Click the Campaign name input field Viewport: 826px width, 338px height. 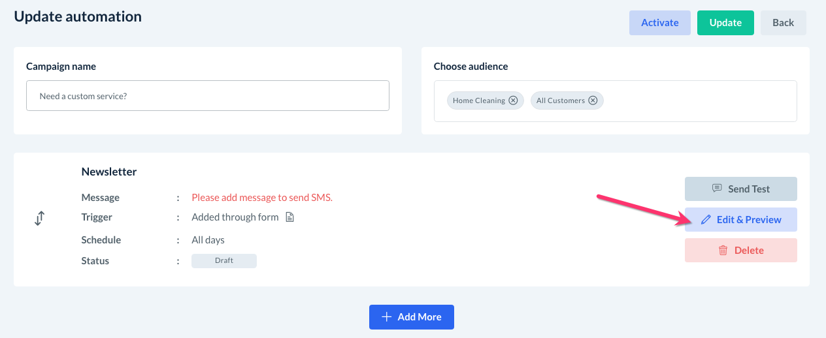click(x=208, y=96)
